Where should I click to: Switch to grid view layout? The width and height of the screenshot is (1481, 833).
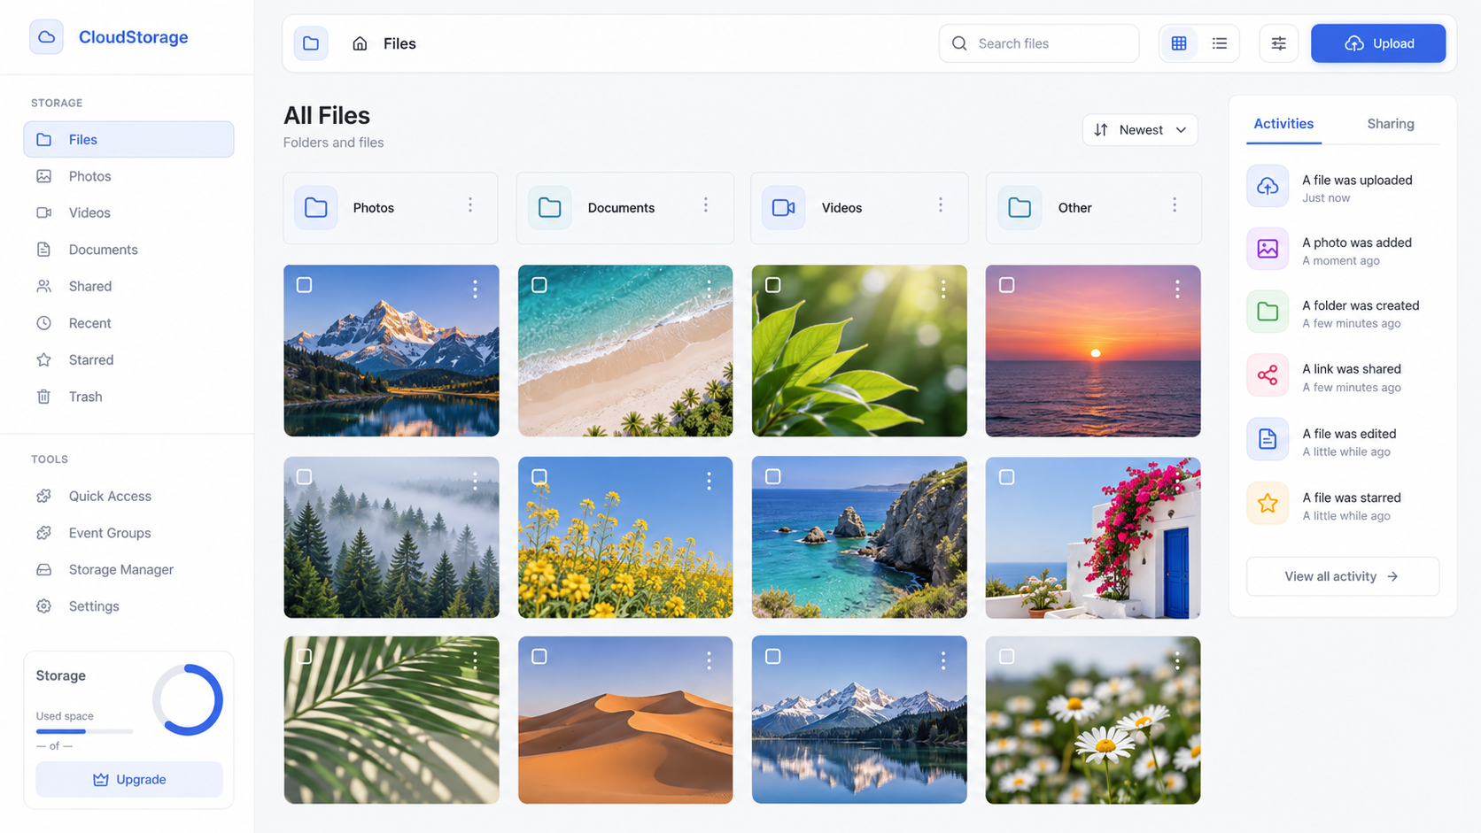1179,43
